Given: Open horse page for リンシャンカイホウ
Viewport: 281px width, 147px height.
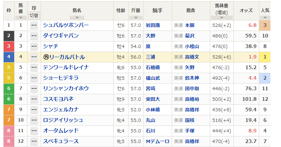Looking at the screenshot, I should pyautogui.click(x=66, y=88).
